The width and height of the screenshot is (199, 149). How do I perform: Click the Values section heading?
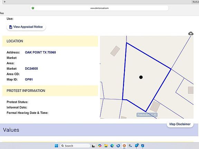click(x=11, y=130)
